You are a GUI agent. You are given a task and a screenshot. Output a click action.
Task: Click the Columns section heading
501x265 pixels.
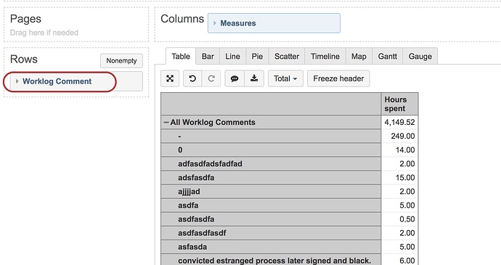click(x=182, y=19)
